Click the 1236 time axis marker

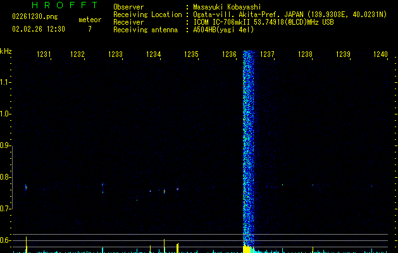point(229,54)
